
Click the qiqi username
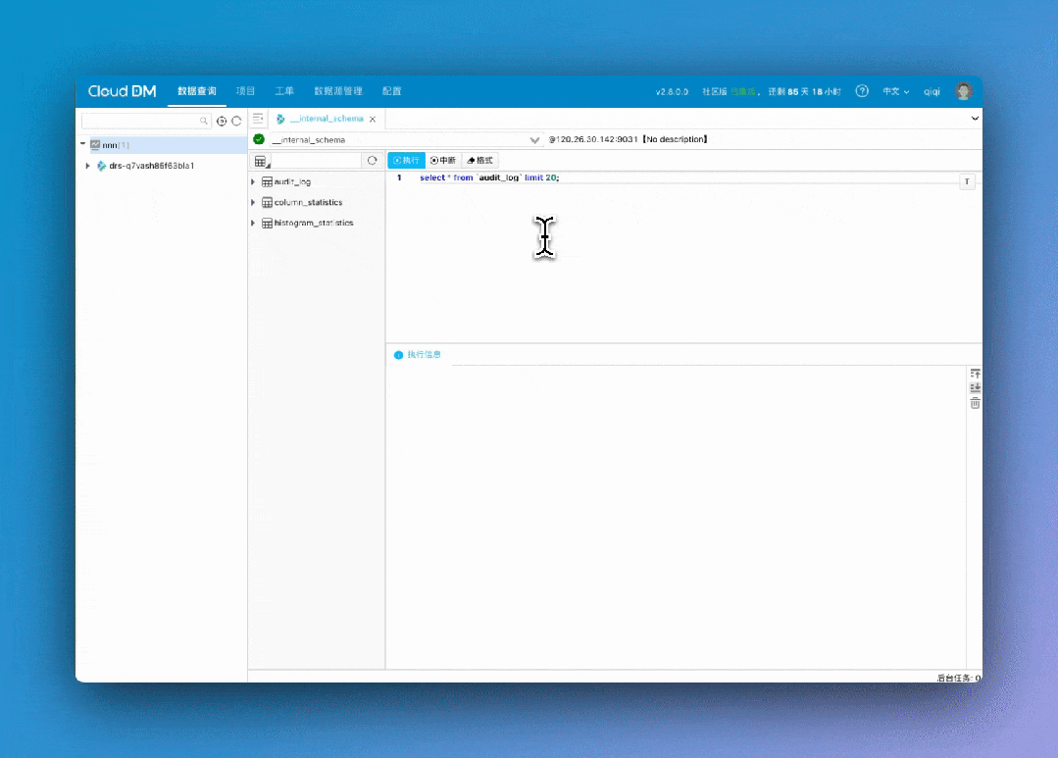coord(932,92)
